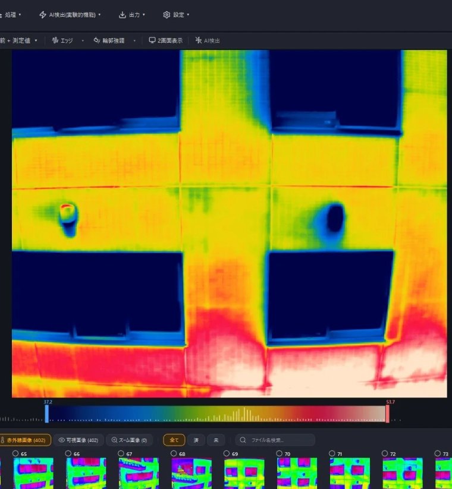Click the main thermal image viewer

230,223
